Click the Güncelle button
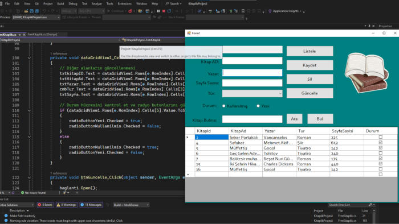This screenshot has width=399, height=224. pyautogui.click(x=310, y=93)
